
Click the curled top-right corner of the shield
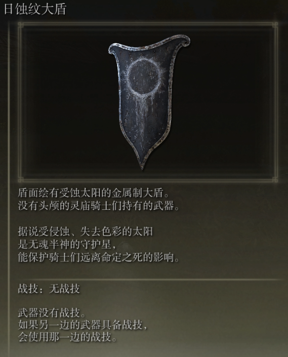[x=184, y=40]
